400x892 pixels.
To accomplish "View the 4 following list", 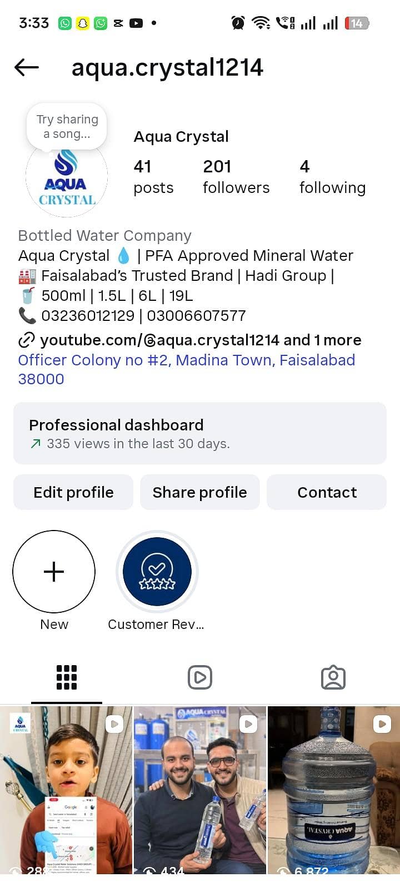I will (332, 177).
